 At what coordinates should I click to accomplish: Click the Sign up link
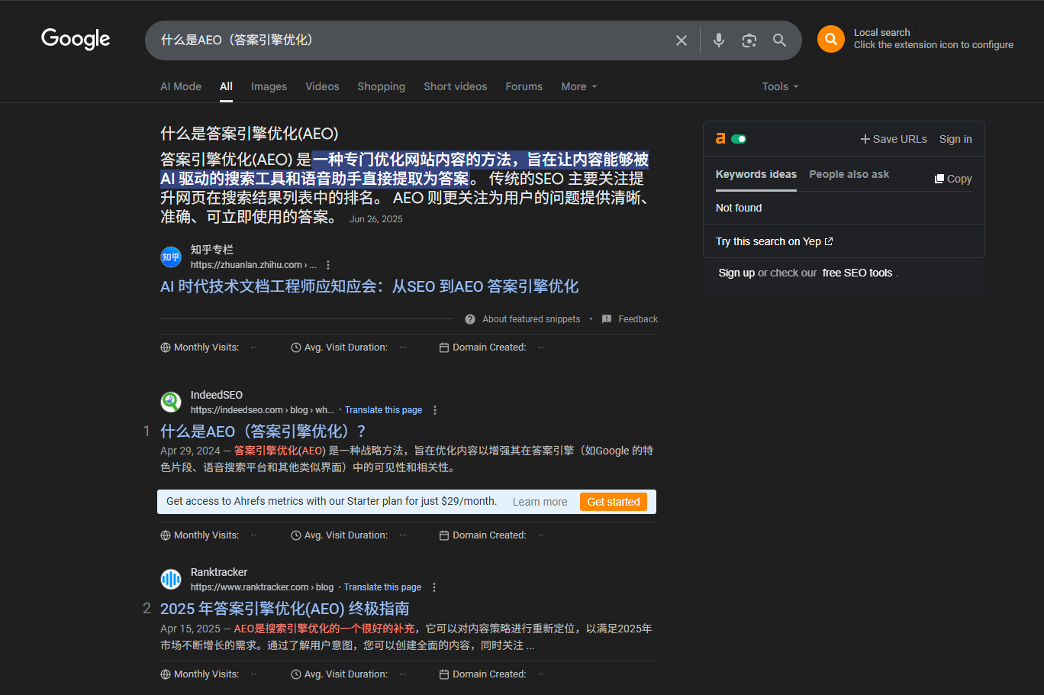pyautogui.click(x=736, y=273)
